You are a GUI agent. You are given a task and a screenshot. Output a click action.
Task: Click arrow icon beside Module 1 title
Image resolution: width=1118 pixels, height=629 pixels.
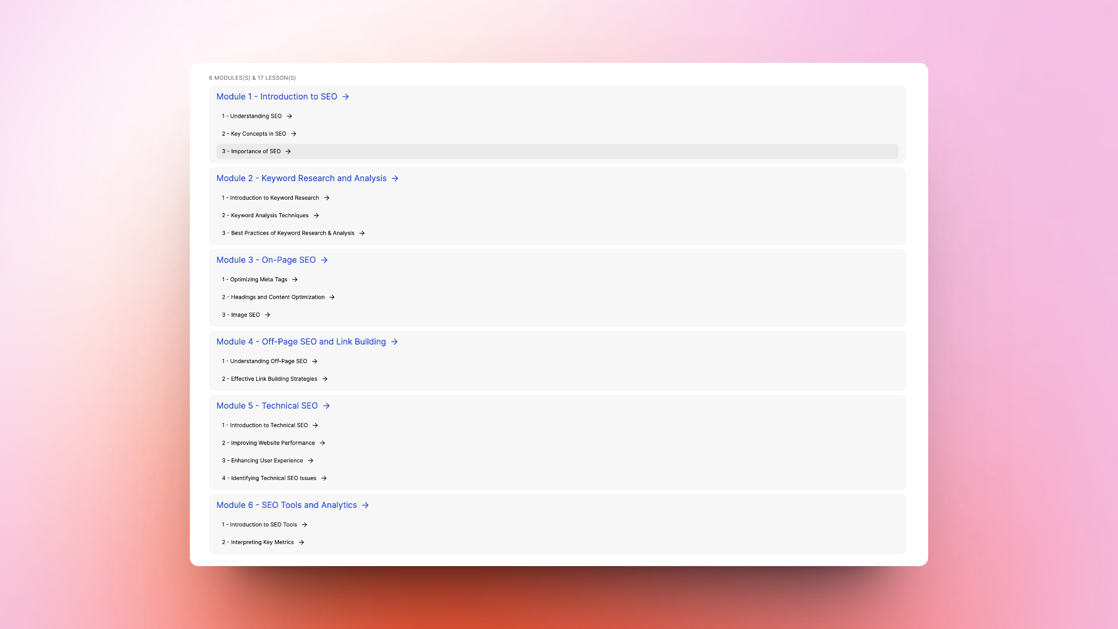click(x=345, y=97)
